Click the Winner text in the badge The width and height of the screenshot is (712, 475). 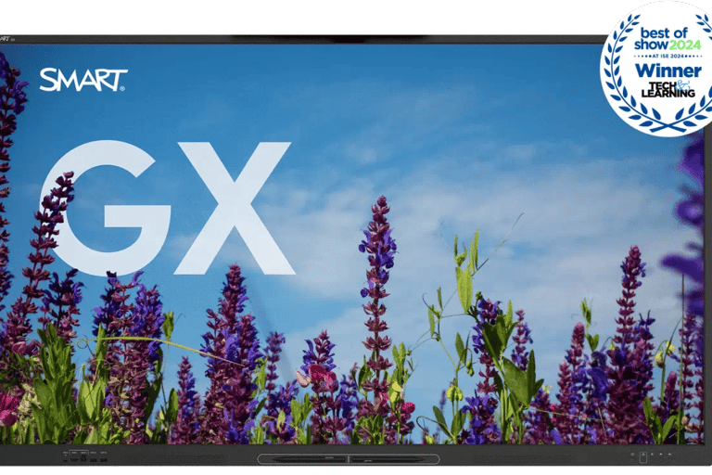667,71
